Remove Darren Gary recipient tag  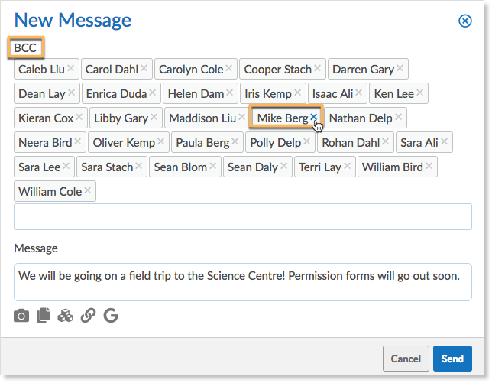coord(400,68)
